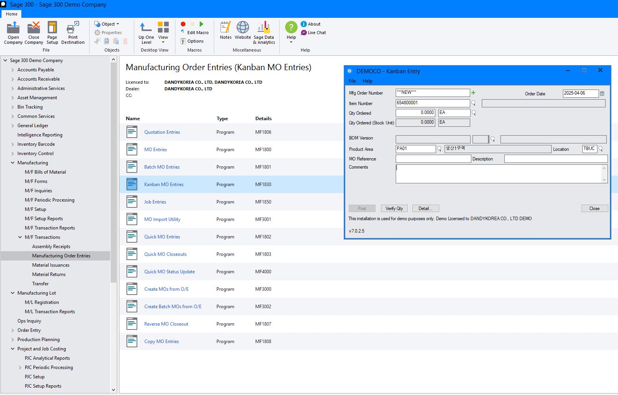Open the View options icon

(x=163, y=27)
